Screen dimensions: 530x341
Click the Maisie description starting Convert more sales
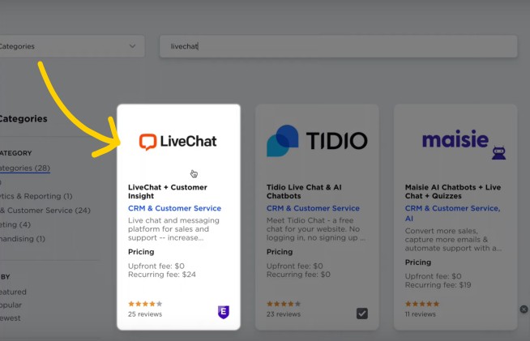point(453,240)
